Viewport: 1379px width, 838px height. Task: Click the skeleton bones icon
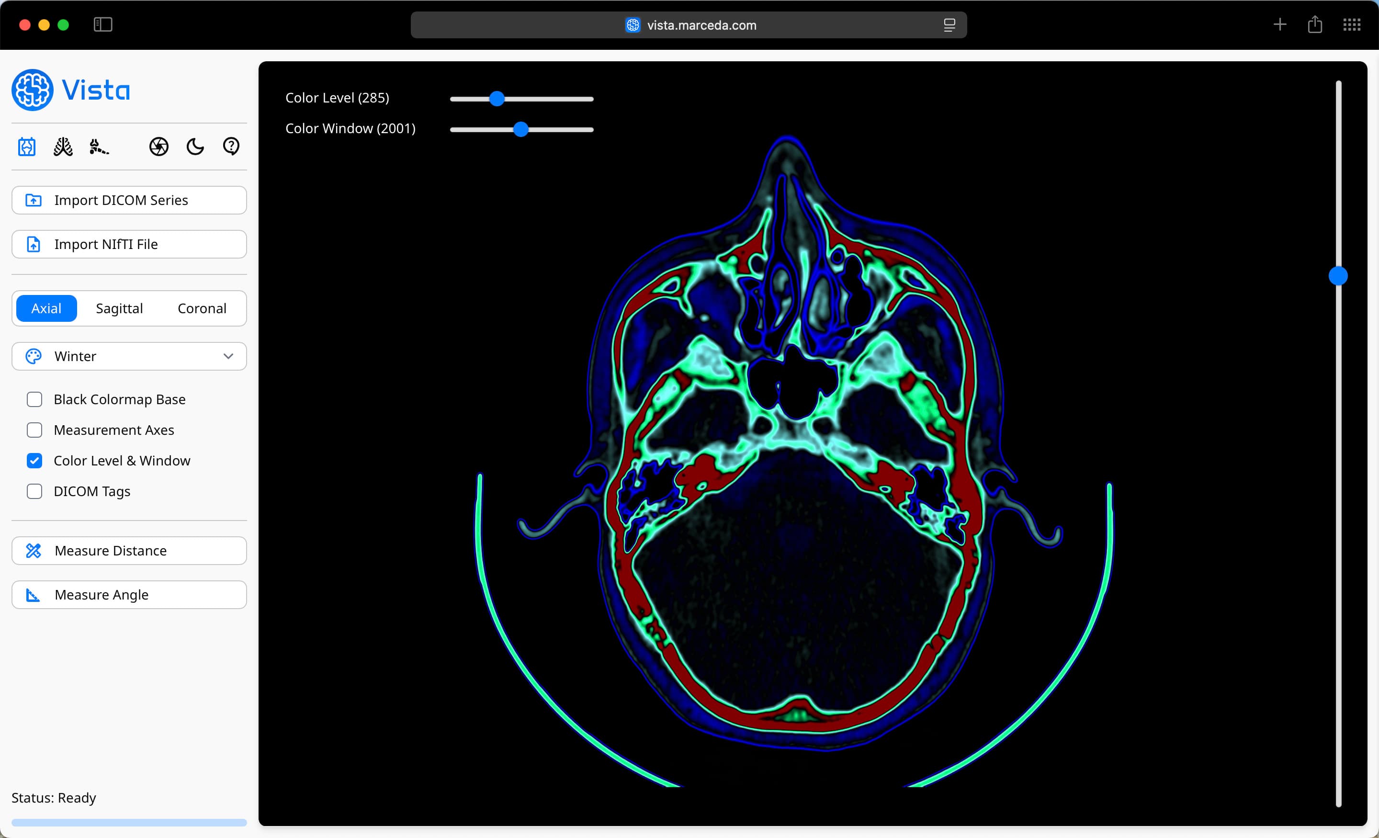point(99,147)
